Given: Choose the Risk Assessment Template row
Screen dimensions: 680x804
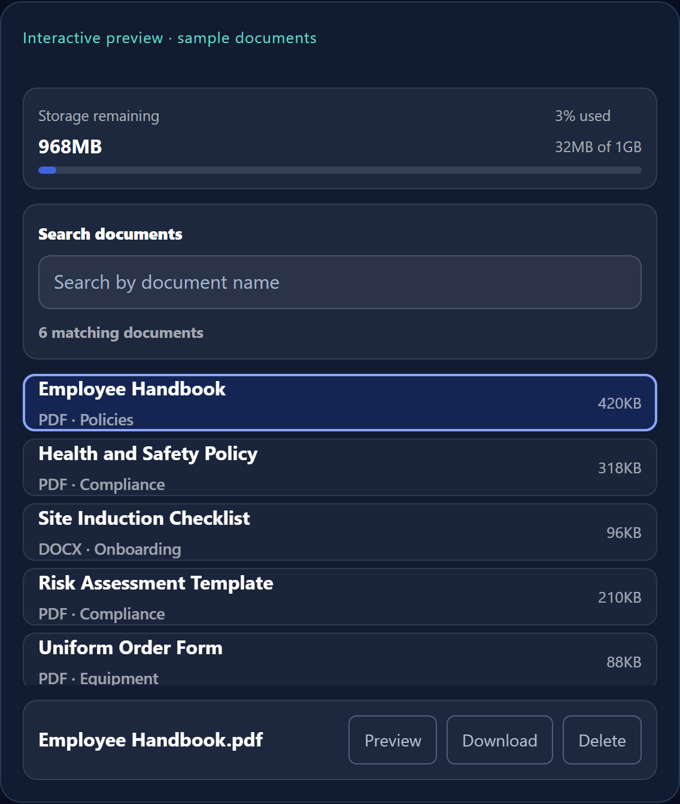Looking at the screenshot, I should (340, 597).
